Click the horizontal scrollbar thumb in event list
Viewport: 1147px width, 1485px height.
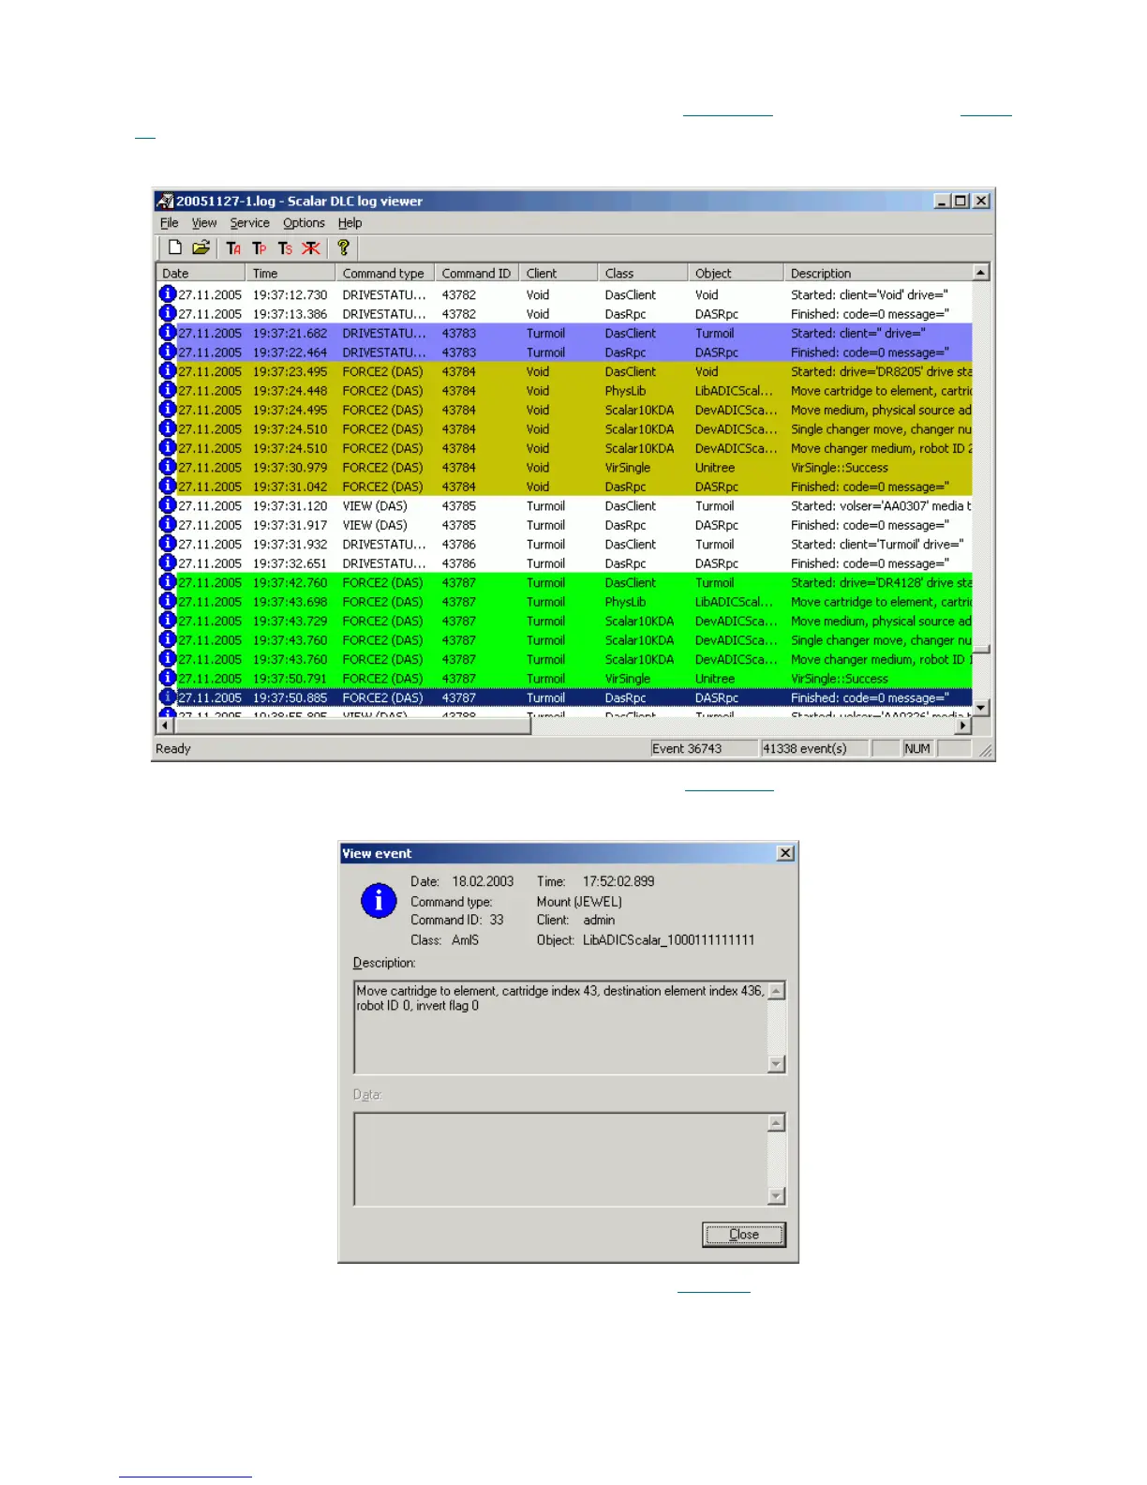pos(352,726)
